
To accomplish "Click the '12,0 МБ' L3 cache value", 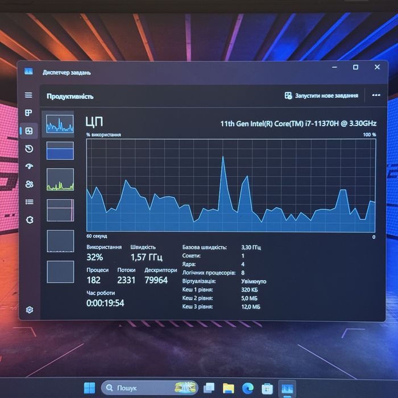I will [251, 306].
